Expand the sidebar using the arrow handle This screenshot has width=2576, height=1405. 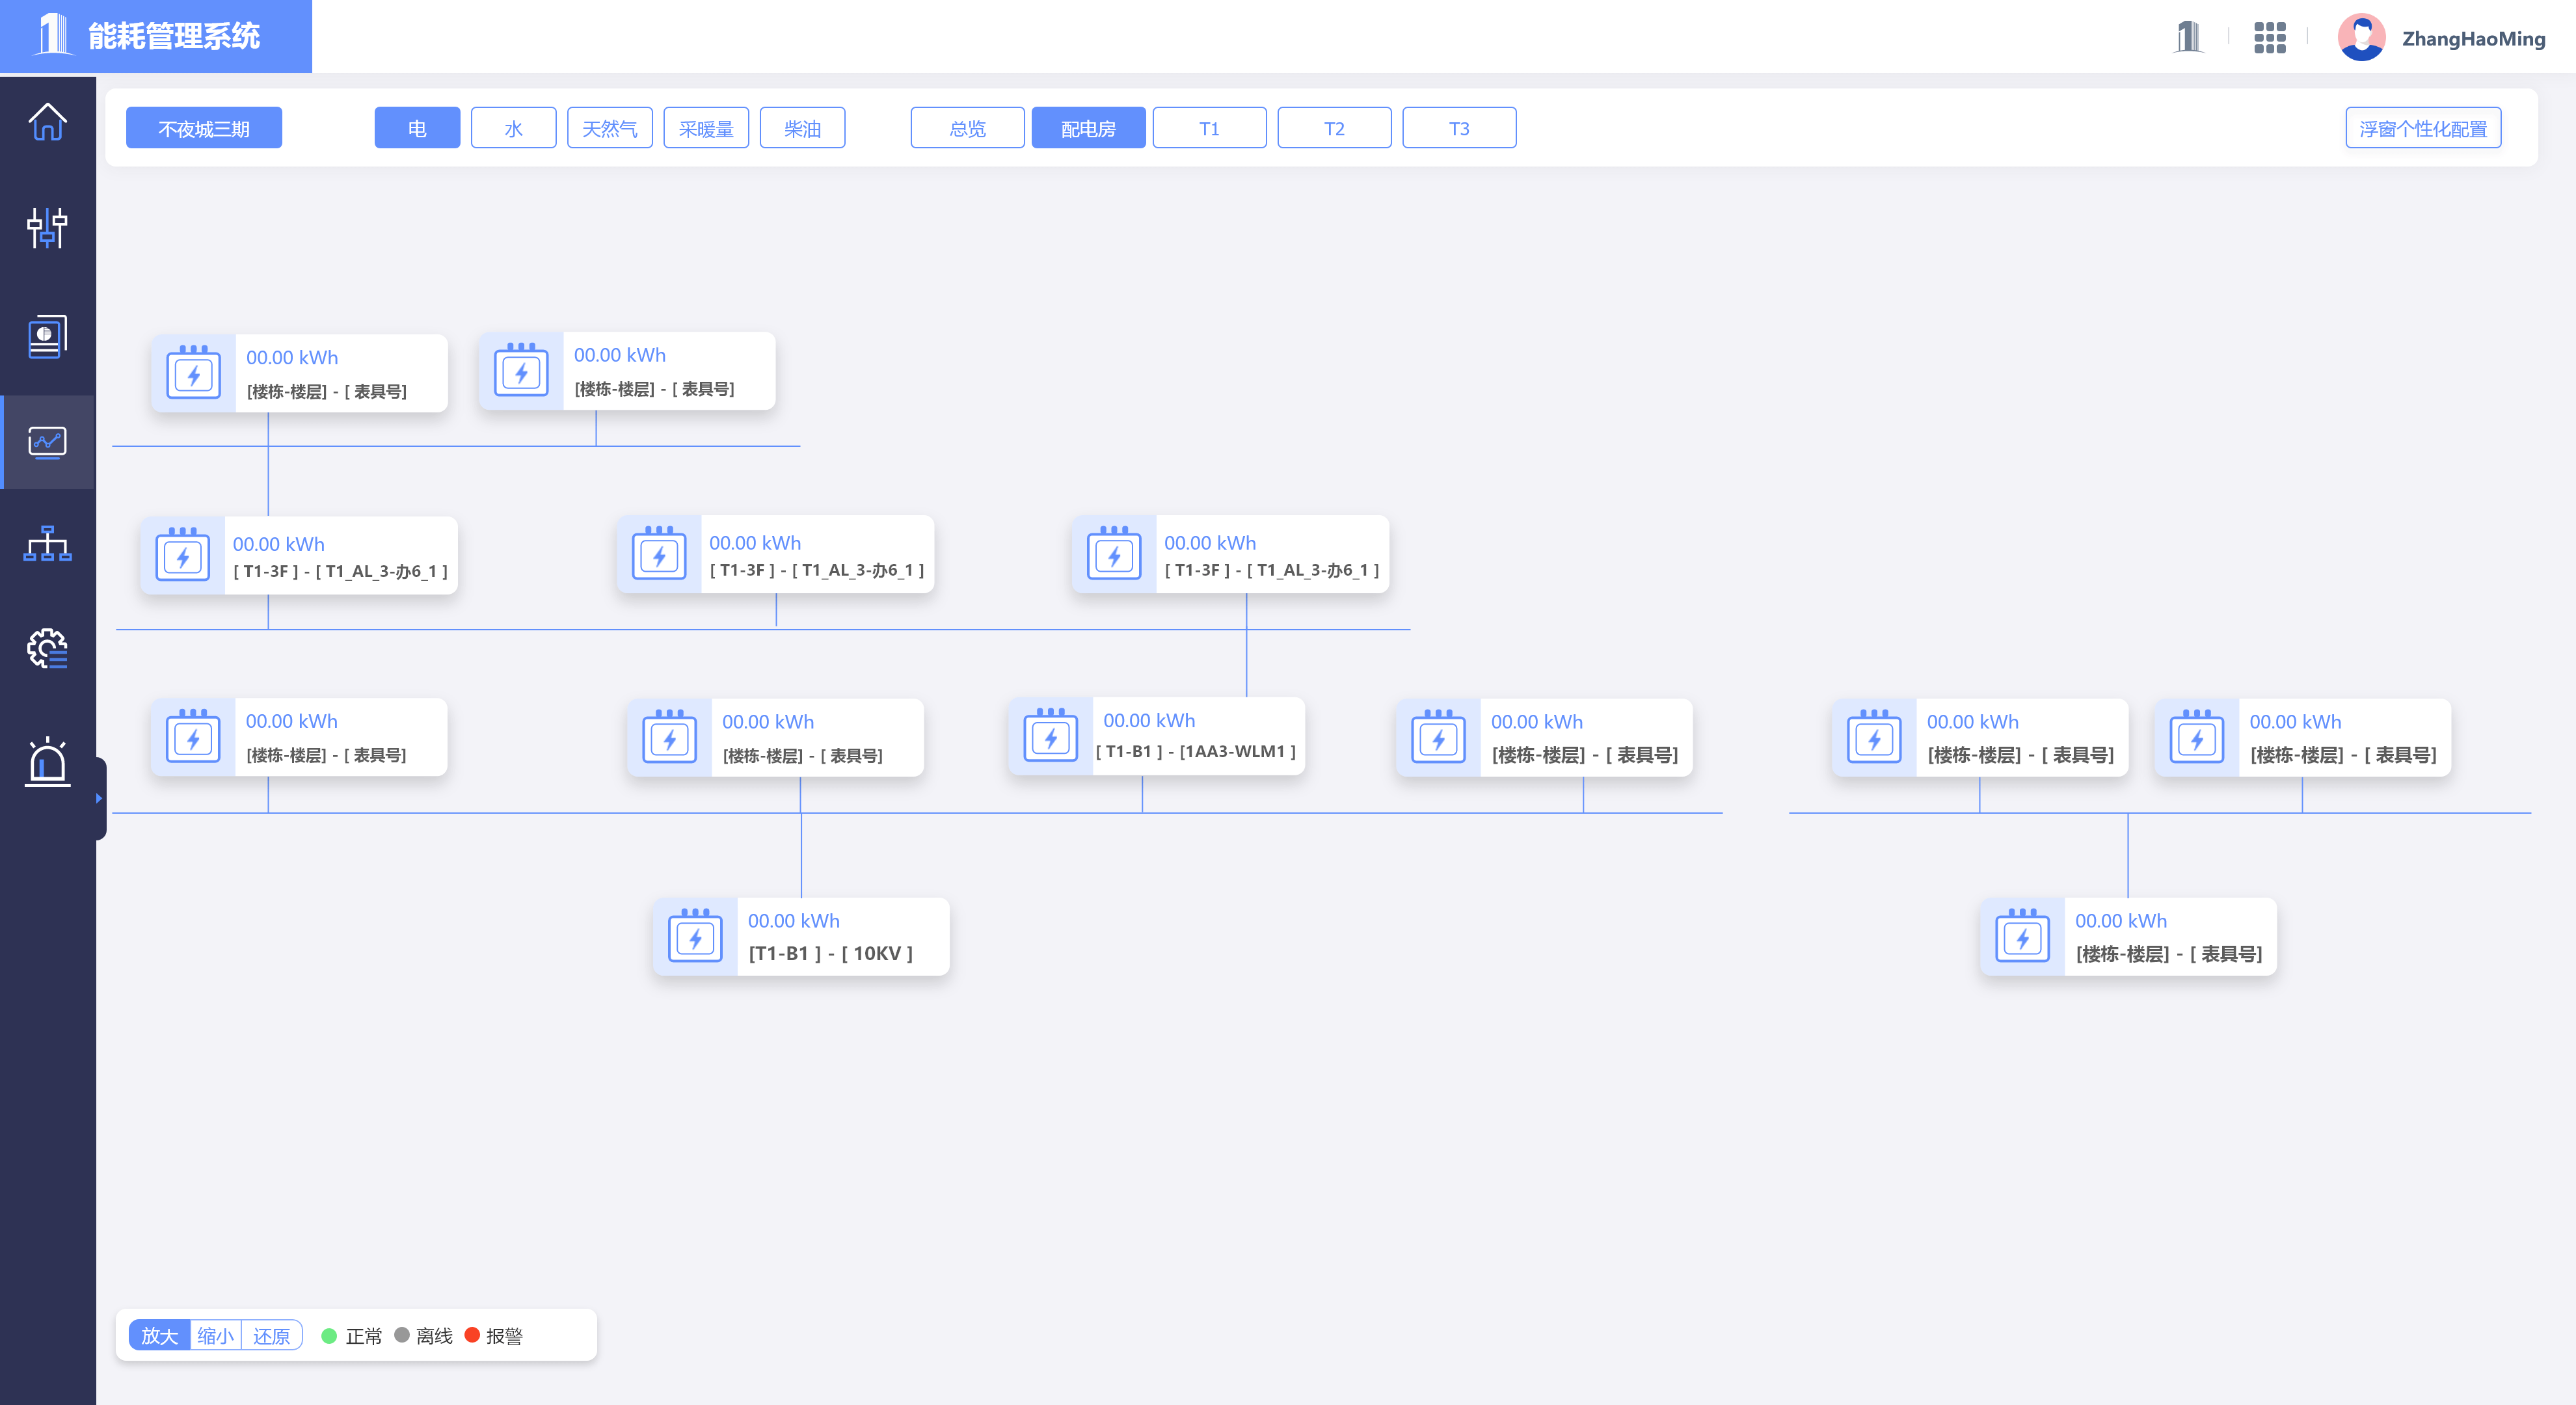tap(99, 798)
